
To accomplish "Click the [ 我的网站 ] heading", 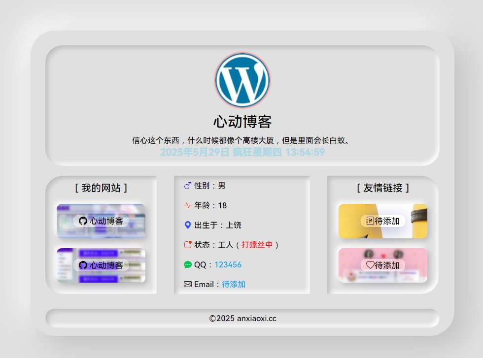I will [x=101, y=188].
